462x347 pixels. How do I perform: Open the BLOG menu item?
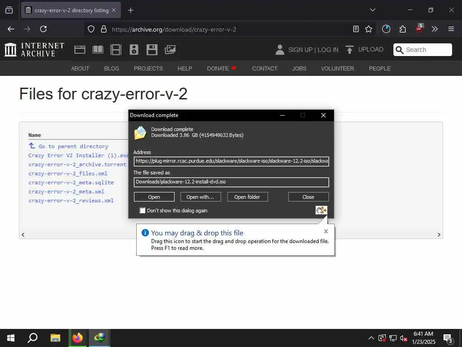pos(112,69)
